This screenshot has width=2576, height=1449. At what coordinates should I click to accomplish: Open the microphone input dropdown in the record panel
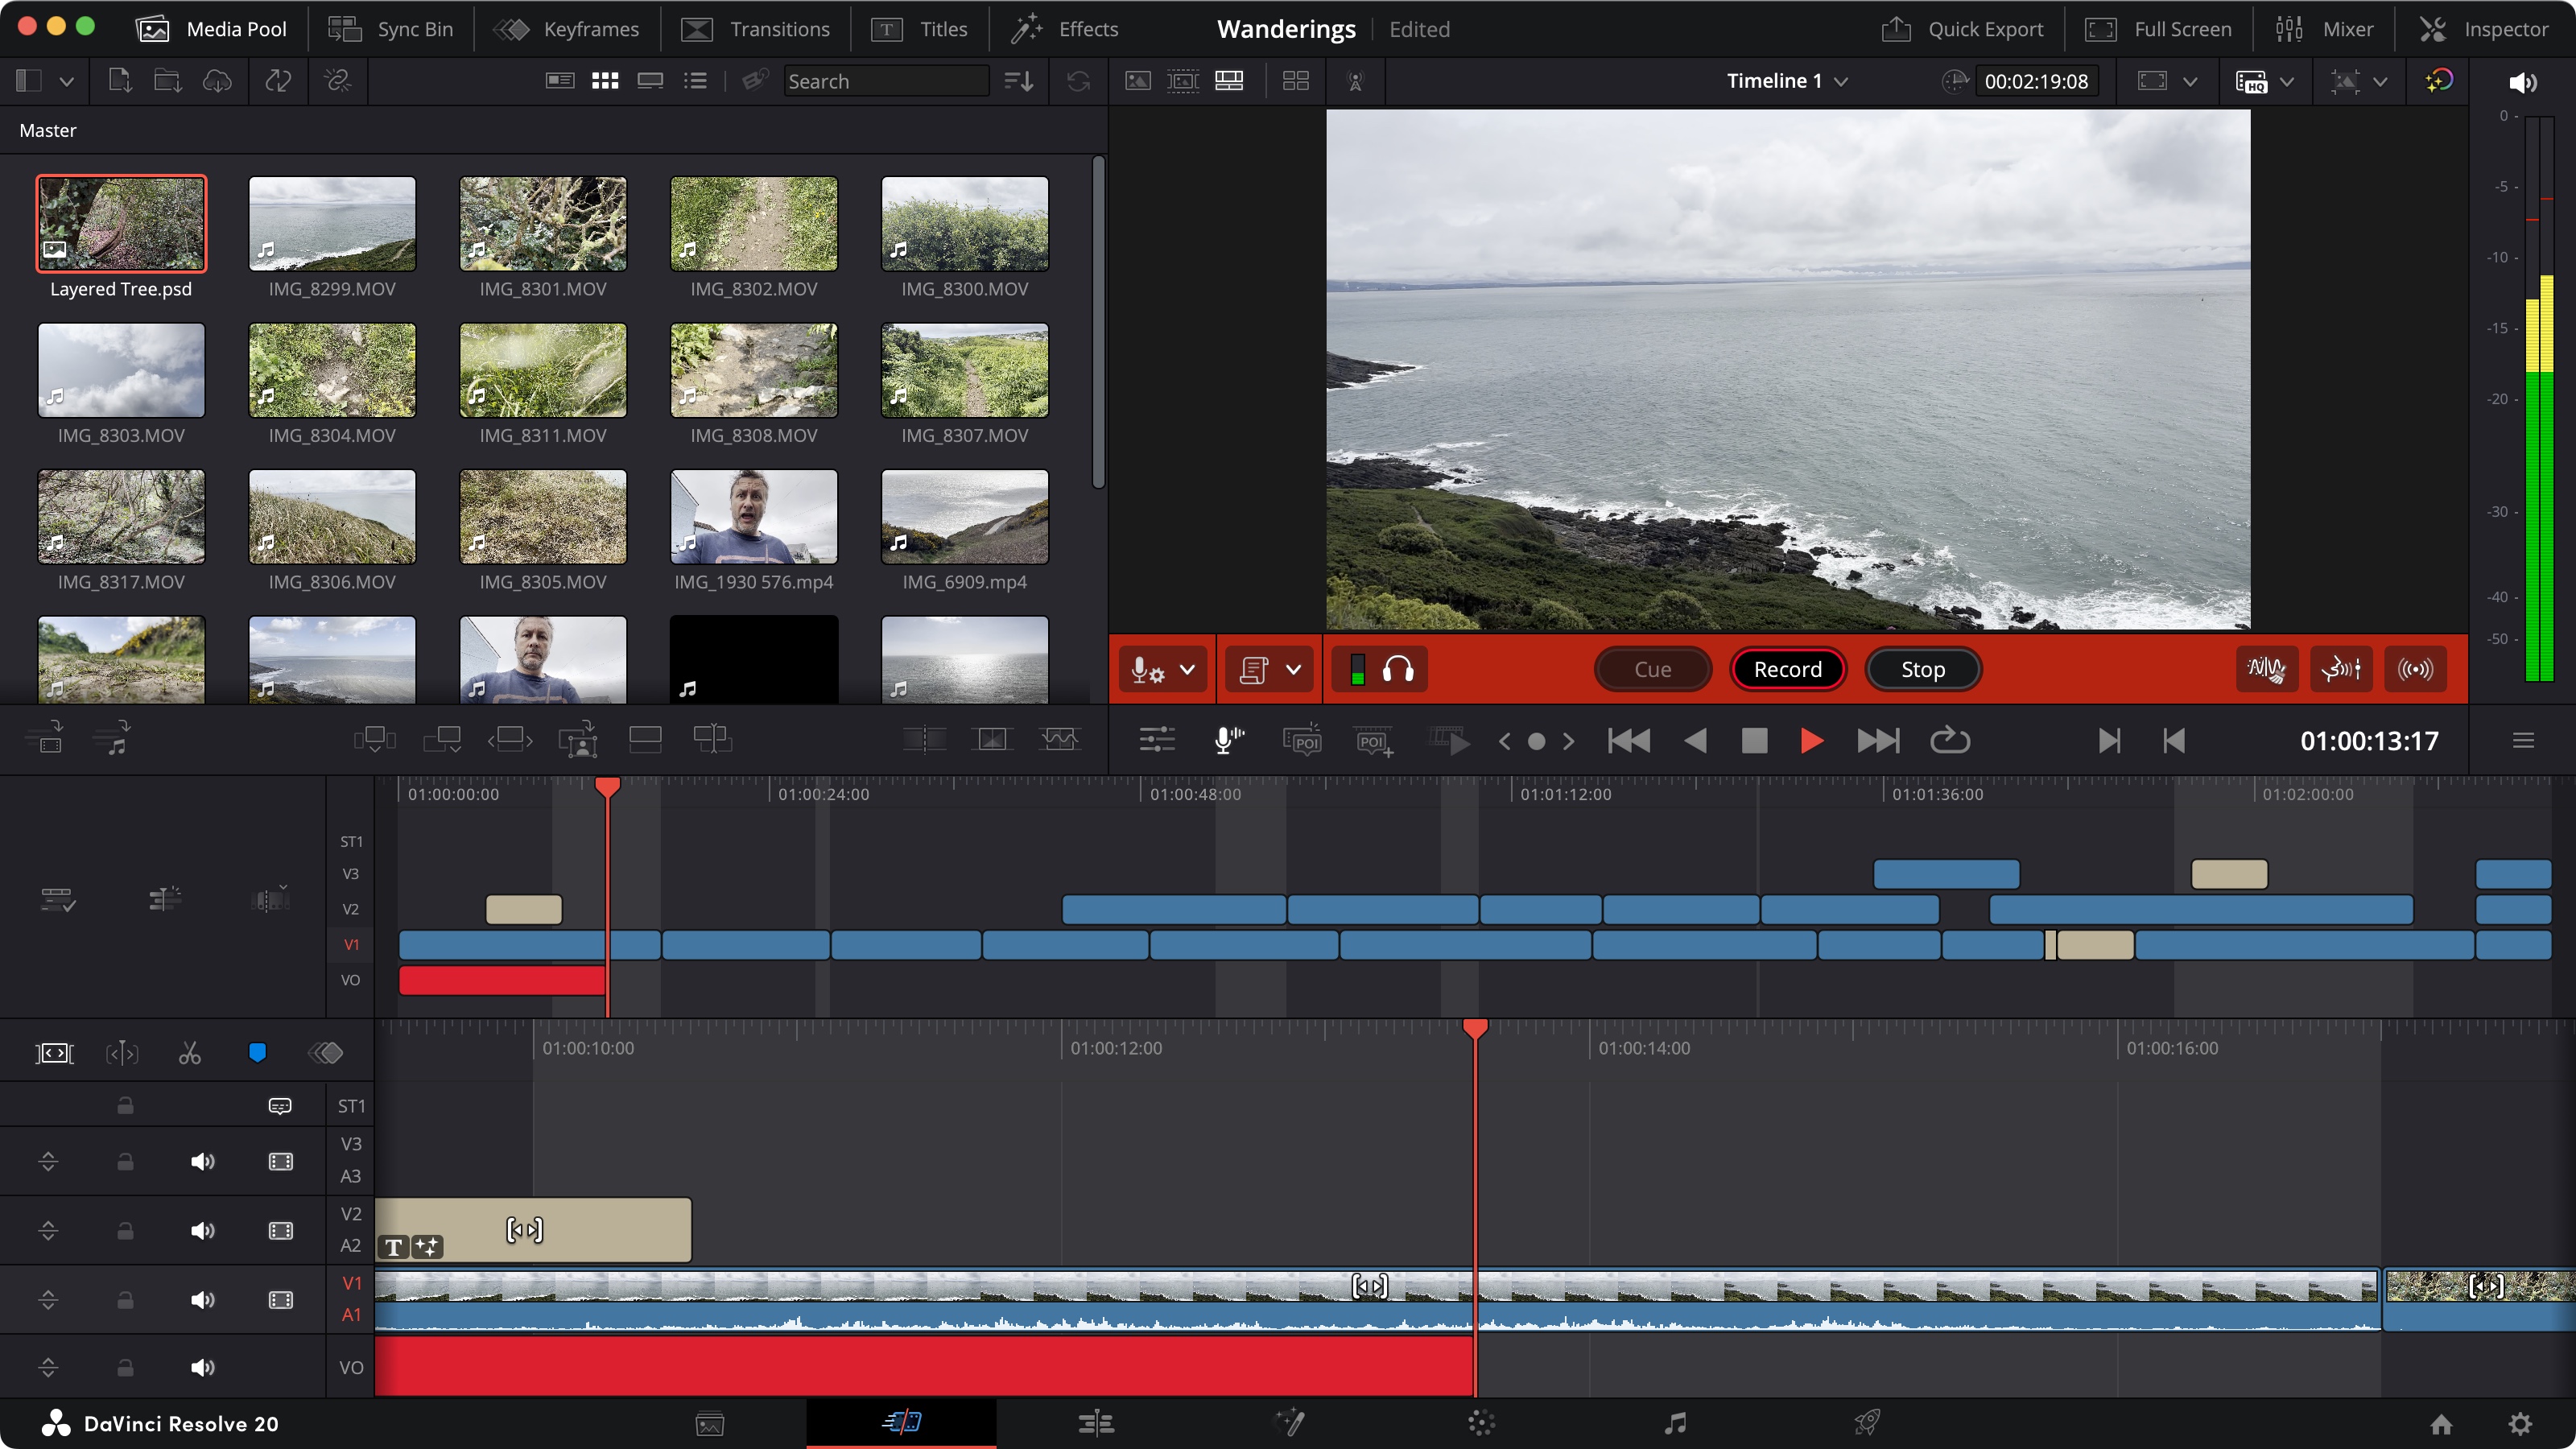1189,669
